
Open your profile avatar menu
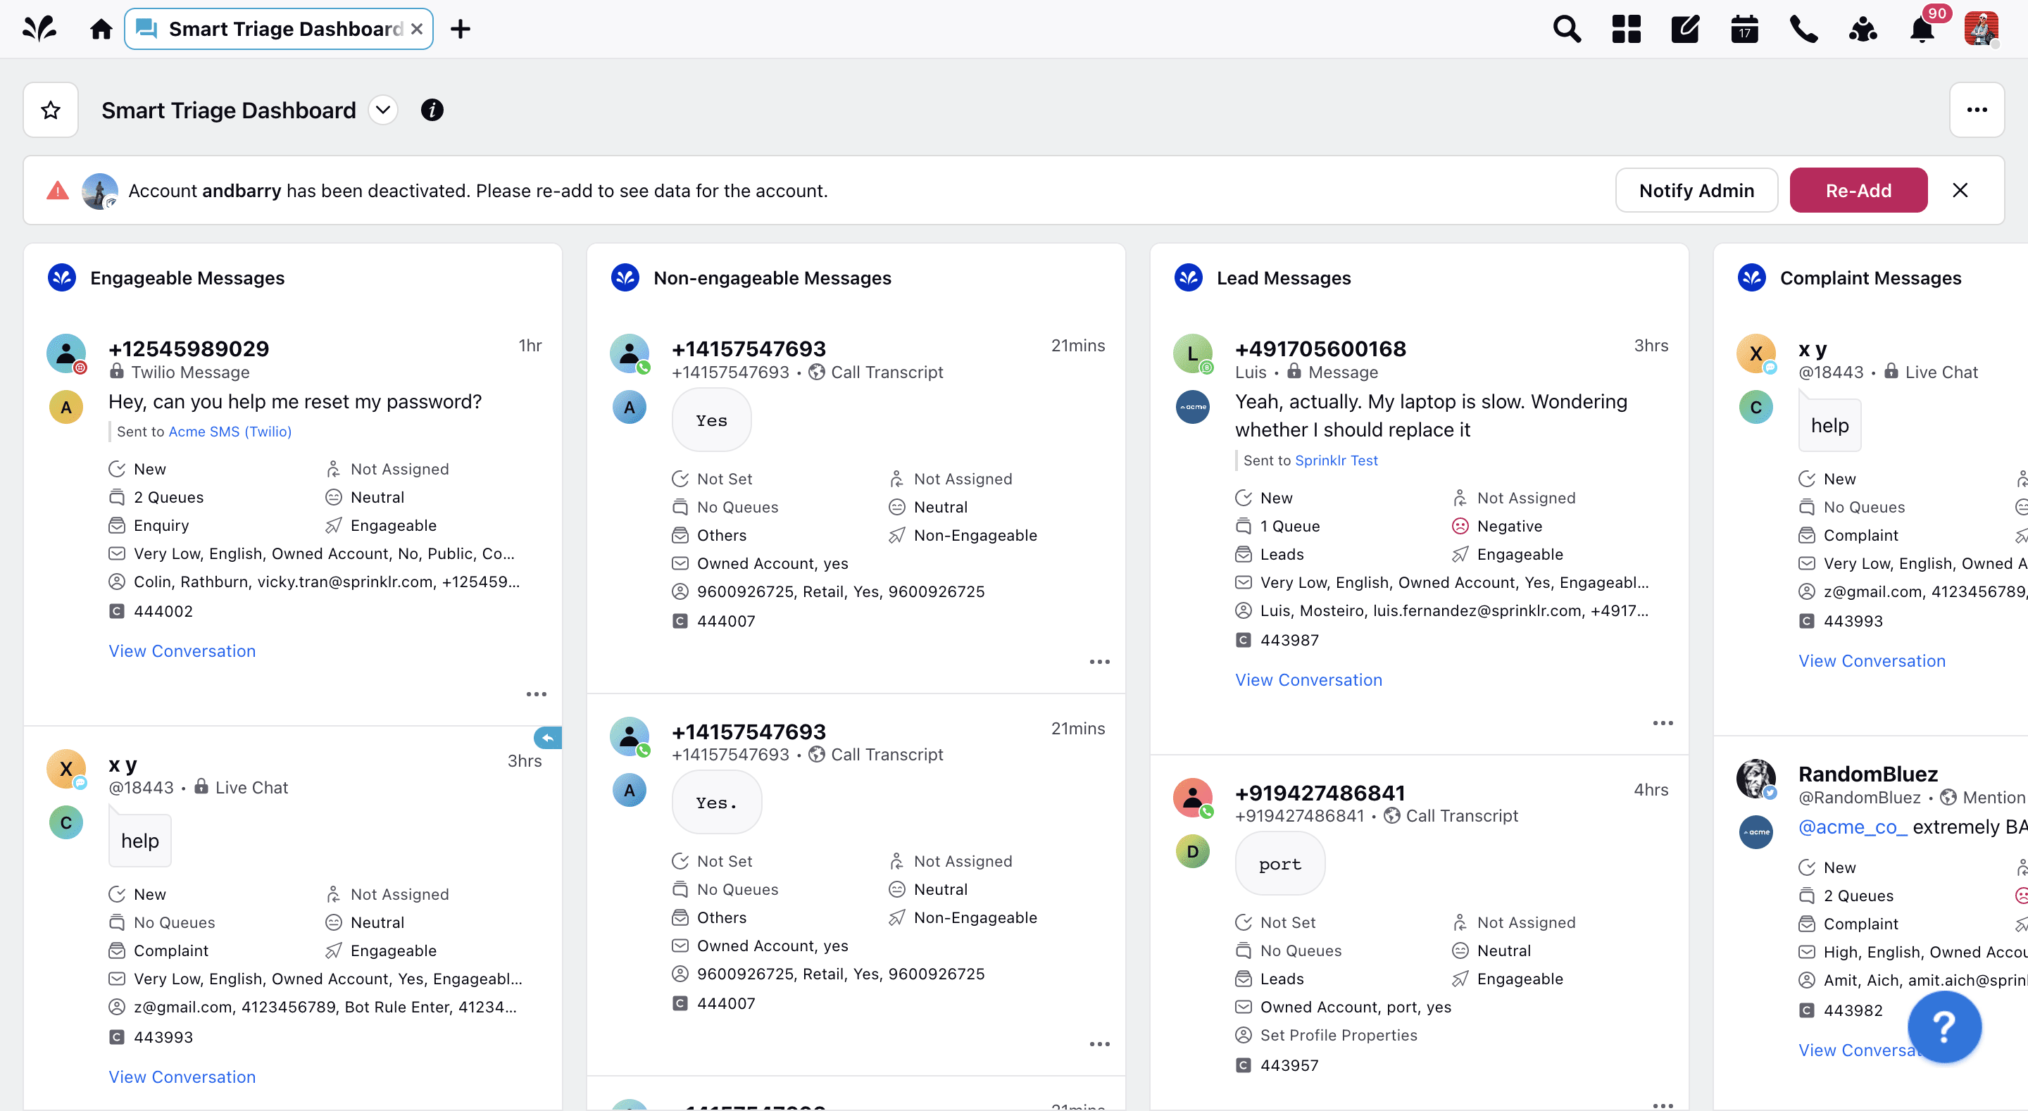point(1982,28)
